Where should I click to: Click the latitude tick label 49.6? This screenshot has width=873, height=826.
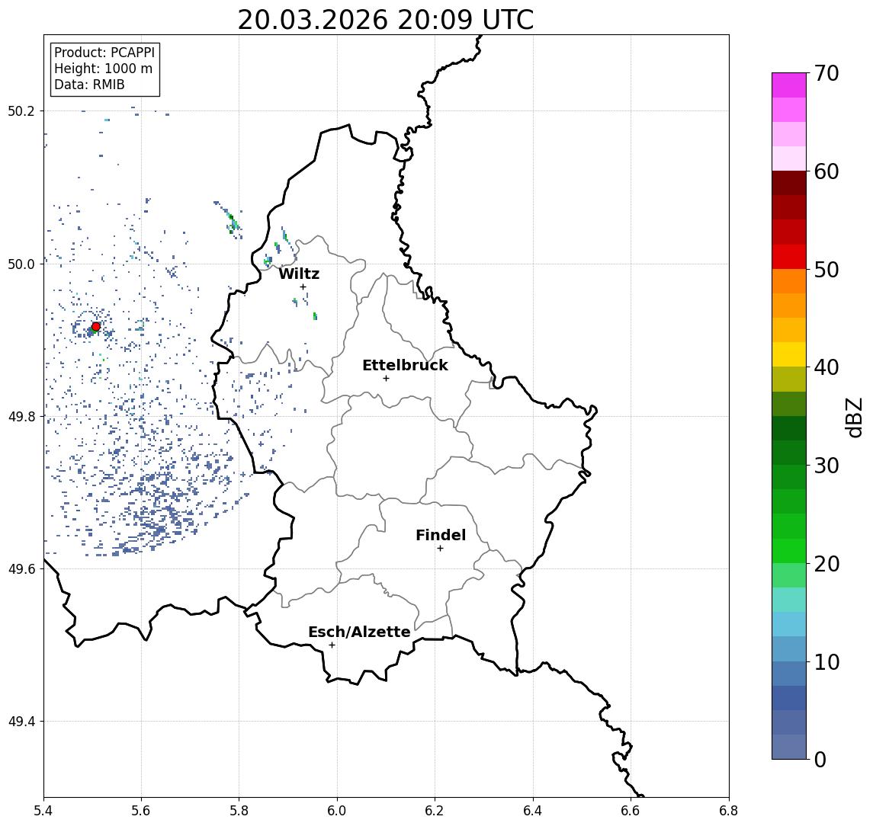tap(21, 569)
